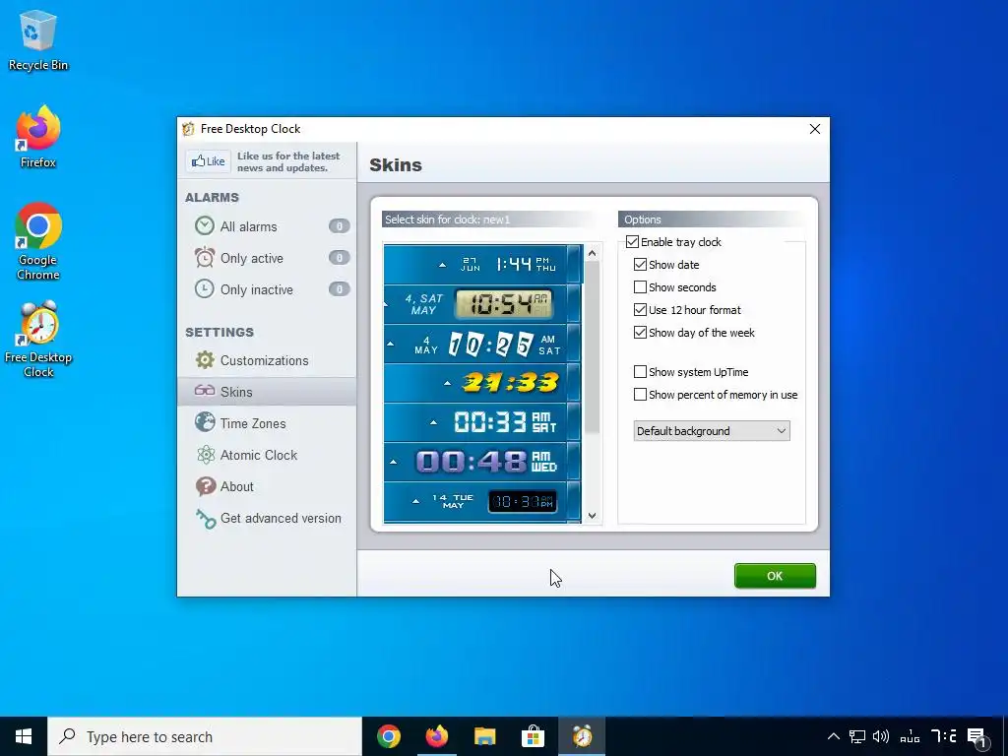
Task: Select the 1:44 PM THU skin
Action: 482,264
